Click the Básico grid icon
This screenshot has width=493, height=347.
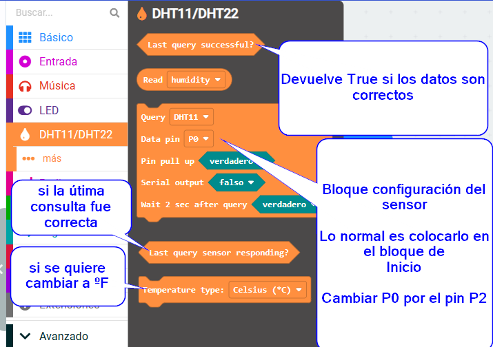coord(26,37)
